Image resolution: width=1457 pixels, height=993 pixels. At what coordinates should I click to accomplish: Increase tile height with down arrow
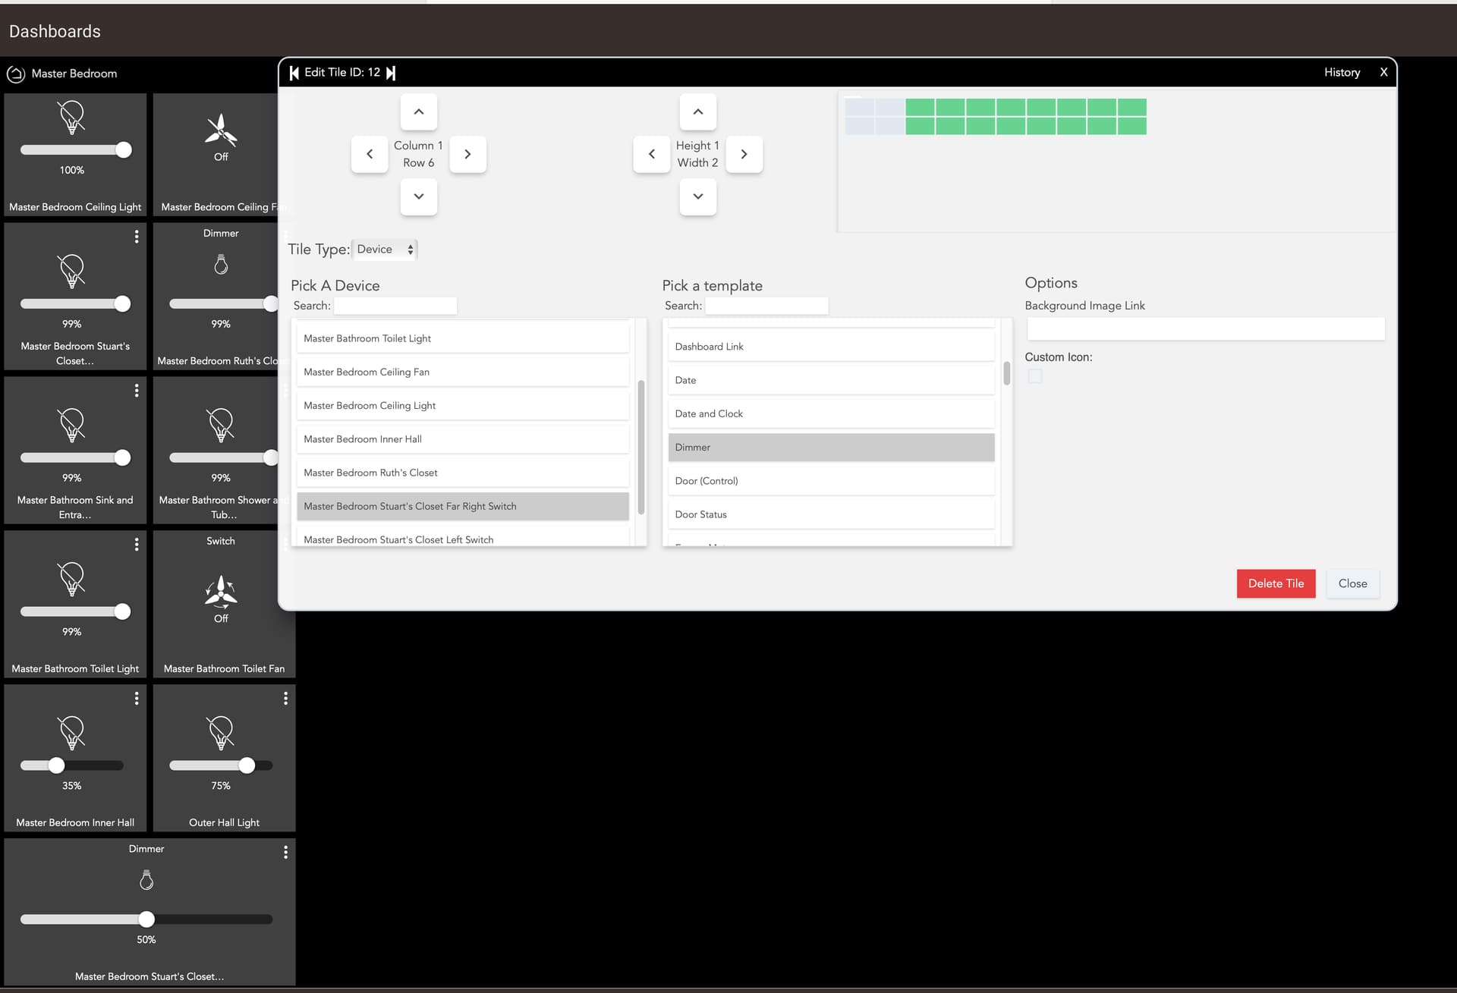point(698,196)
